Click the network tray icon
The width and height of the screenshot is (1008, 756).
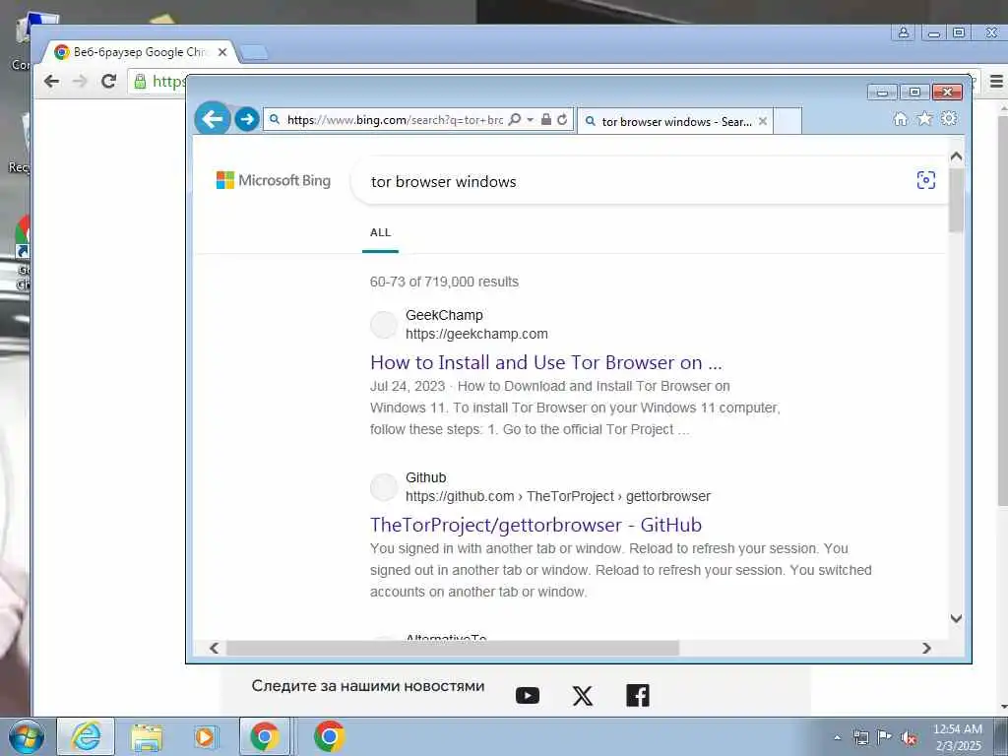pyautogui.click(x=860, y=737)
